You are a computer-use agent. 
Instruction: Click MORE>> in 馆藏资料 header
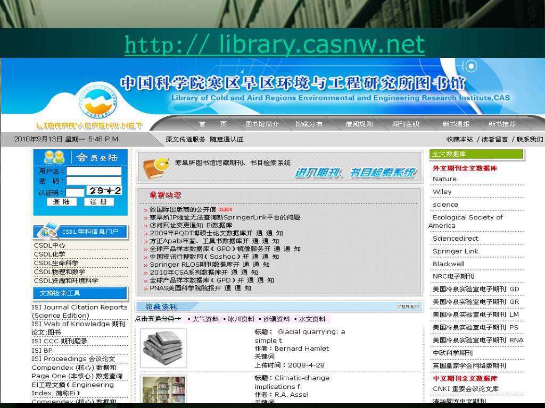pyautogui.click(x=409, y=307)
